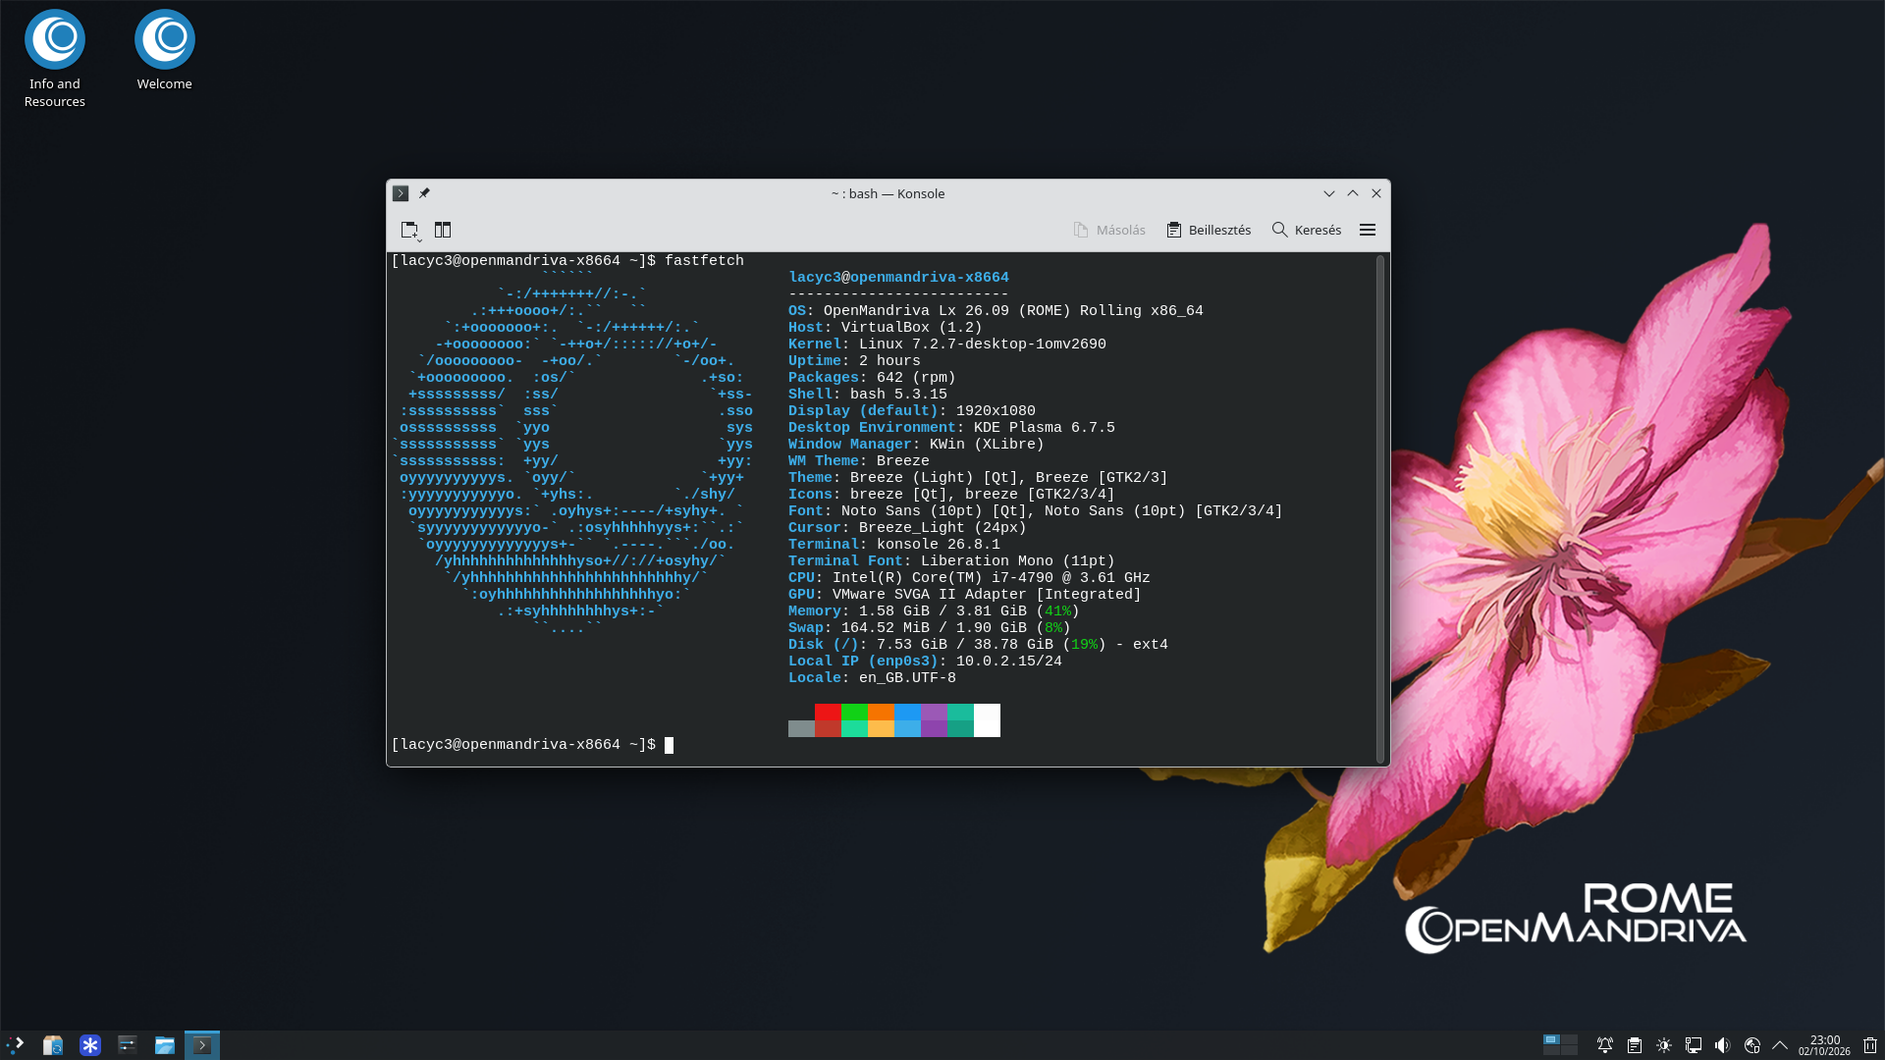Open the trash icon in the panel

[x=1870, y=1045]
